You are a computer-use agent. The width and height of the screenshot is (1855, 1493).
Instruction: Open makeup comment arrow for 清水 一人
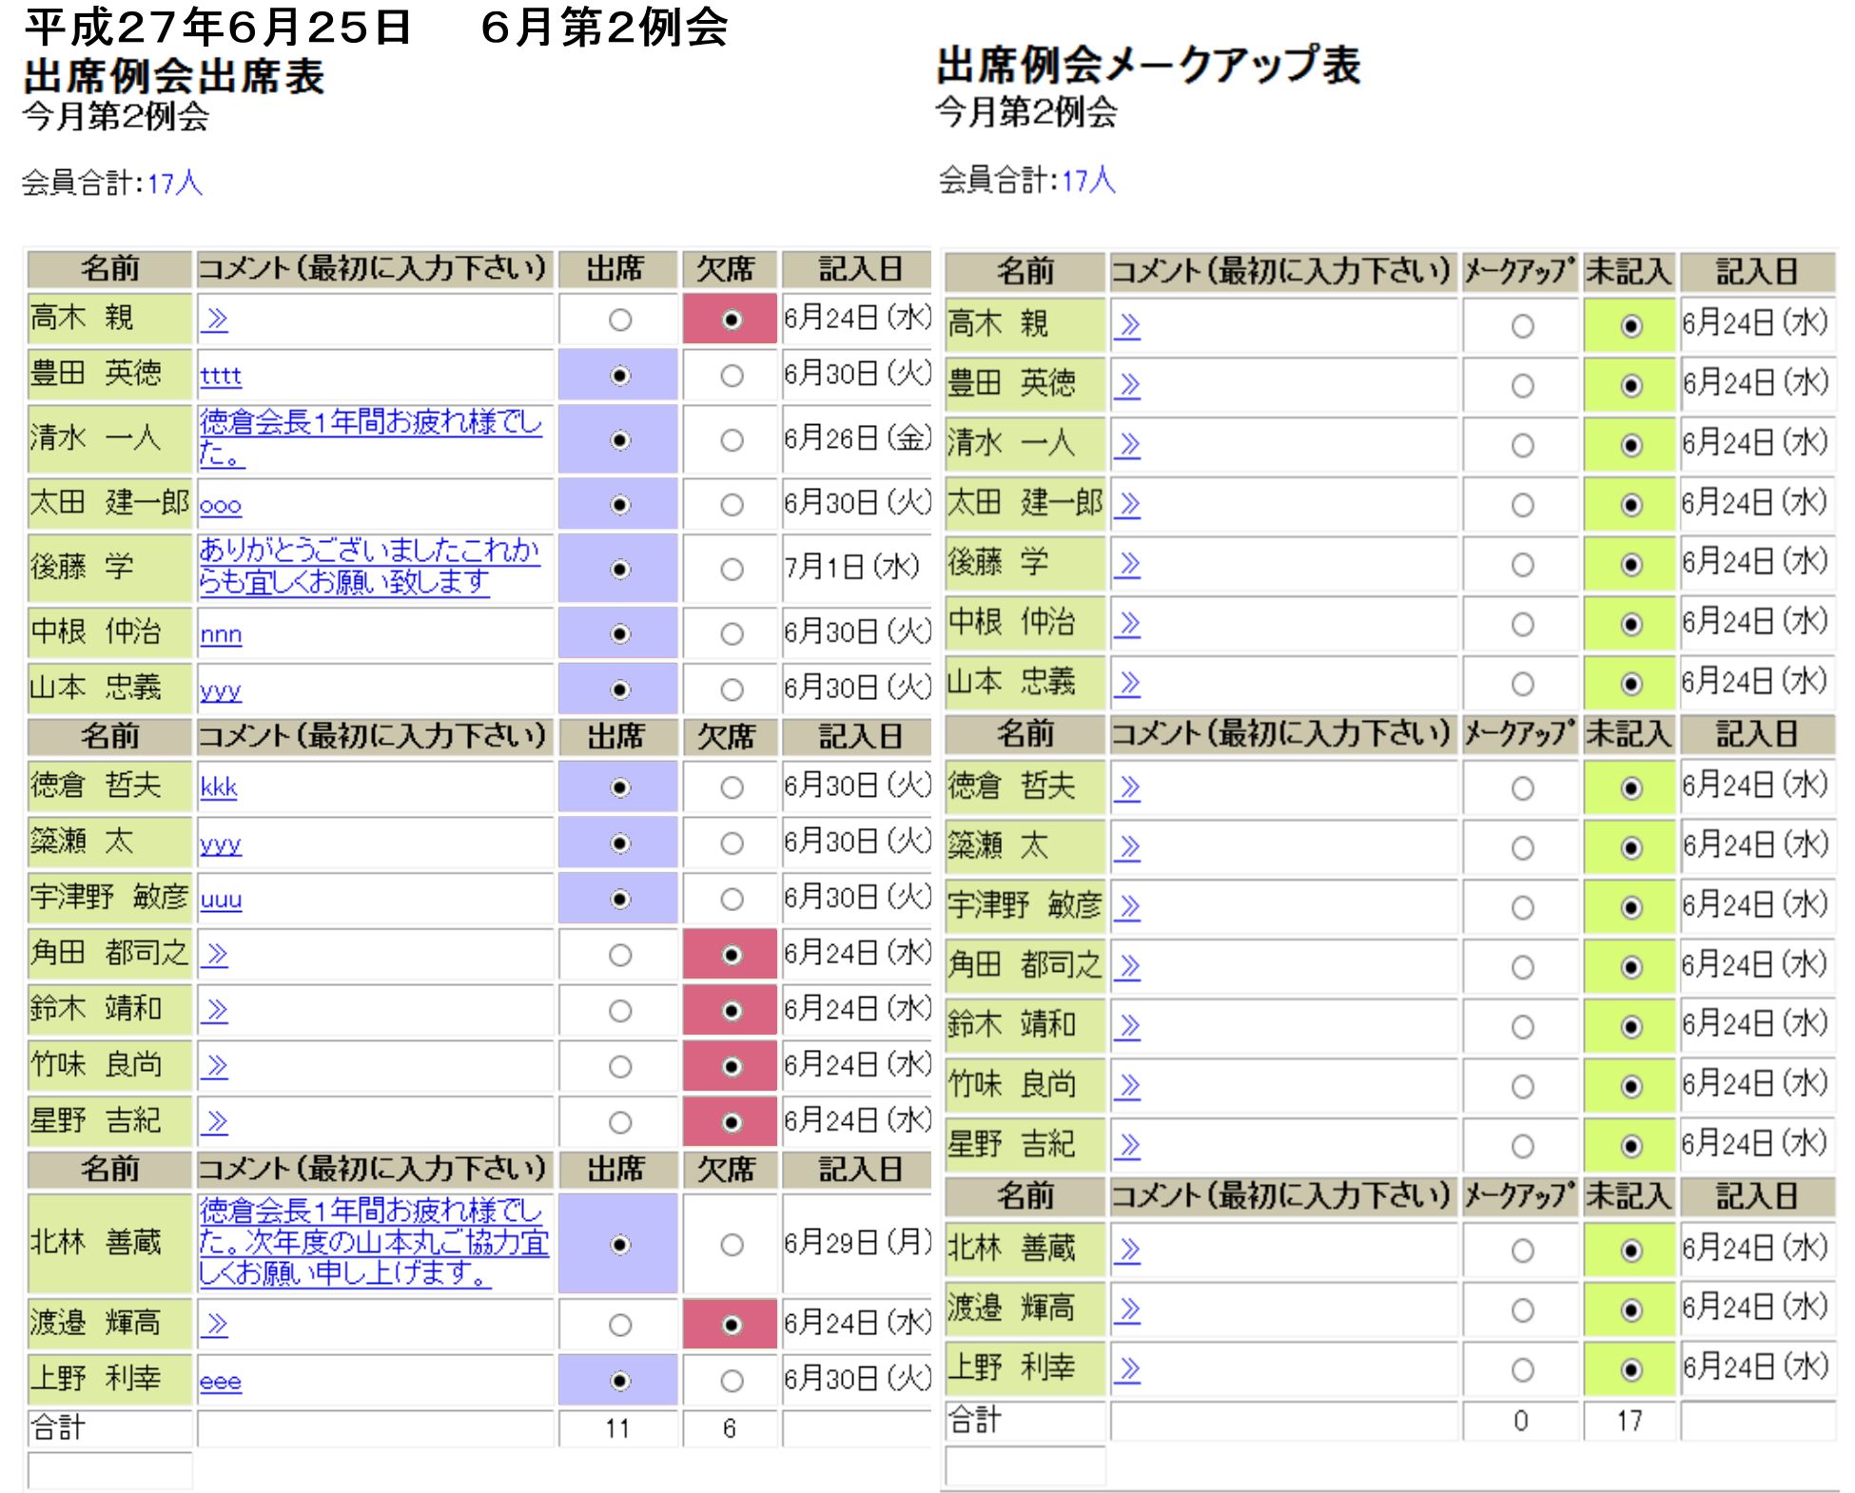tap(1127, 445)
